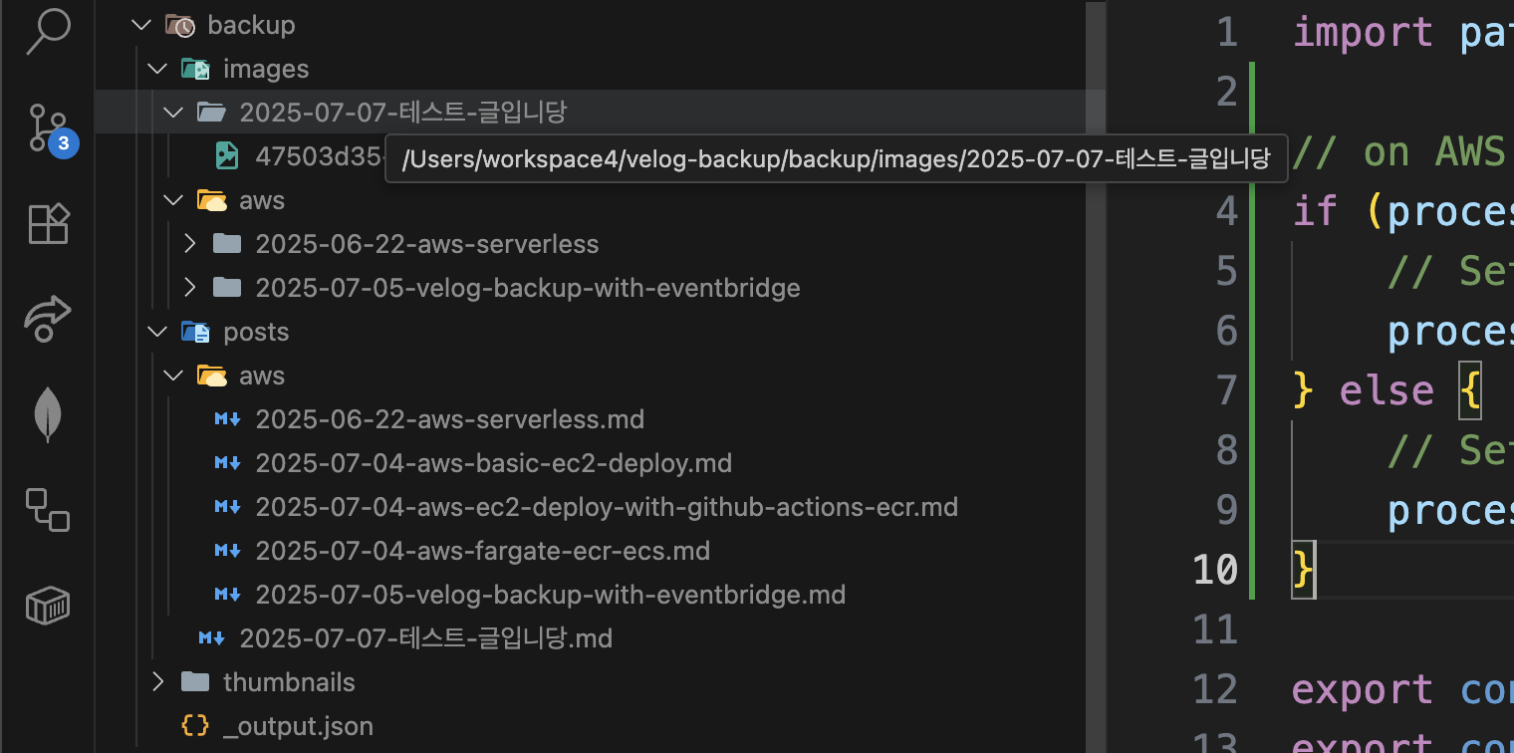Expand the 2025-06-22-aws-serverless folder

[x=190, y=244]
